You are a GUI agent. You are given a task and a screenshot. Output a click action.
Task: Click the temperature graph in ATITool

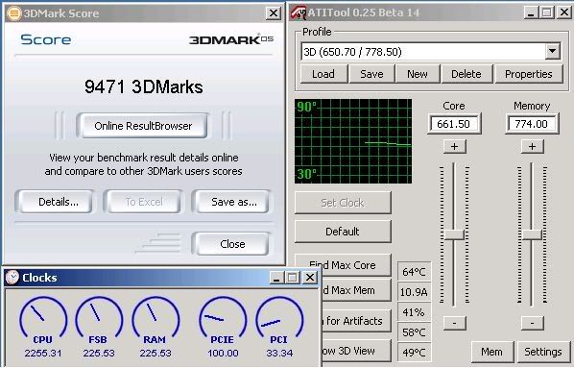click(x=353, y=141)
